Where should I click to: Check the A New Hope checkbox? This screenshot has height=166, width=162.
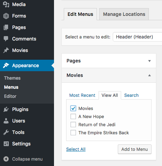(x=73, y=116)
